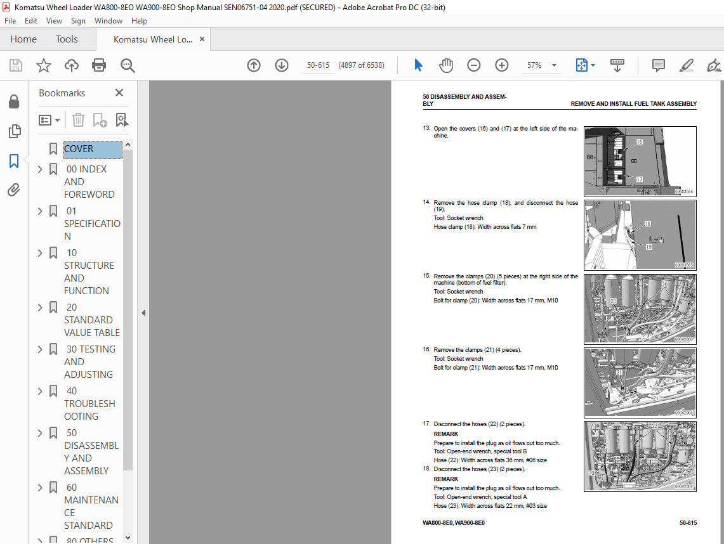
Task: Expand the 01 SPECIFICATION bookmark
Action: click(40, 211)
